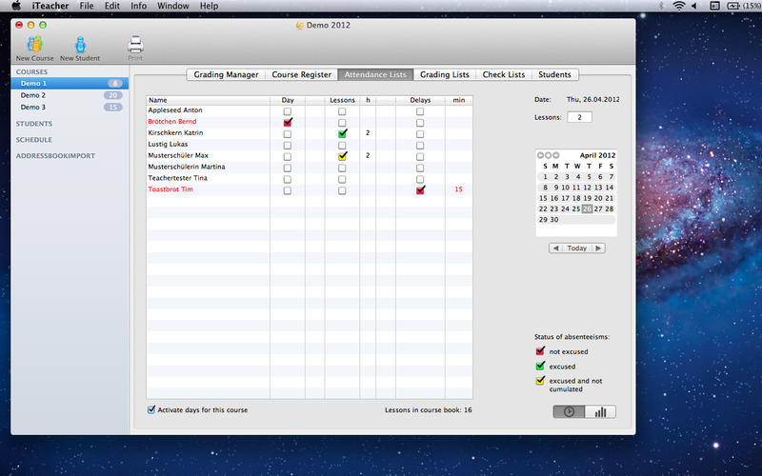The image size is (762, 476).
Task: Open the File menu
Action: [87, 6]
